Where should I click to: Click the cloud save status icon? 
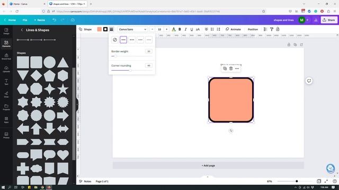73,20
